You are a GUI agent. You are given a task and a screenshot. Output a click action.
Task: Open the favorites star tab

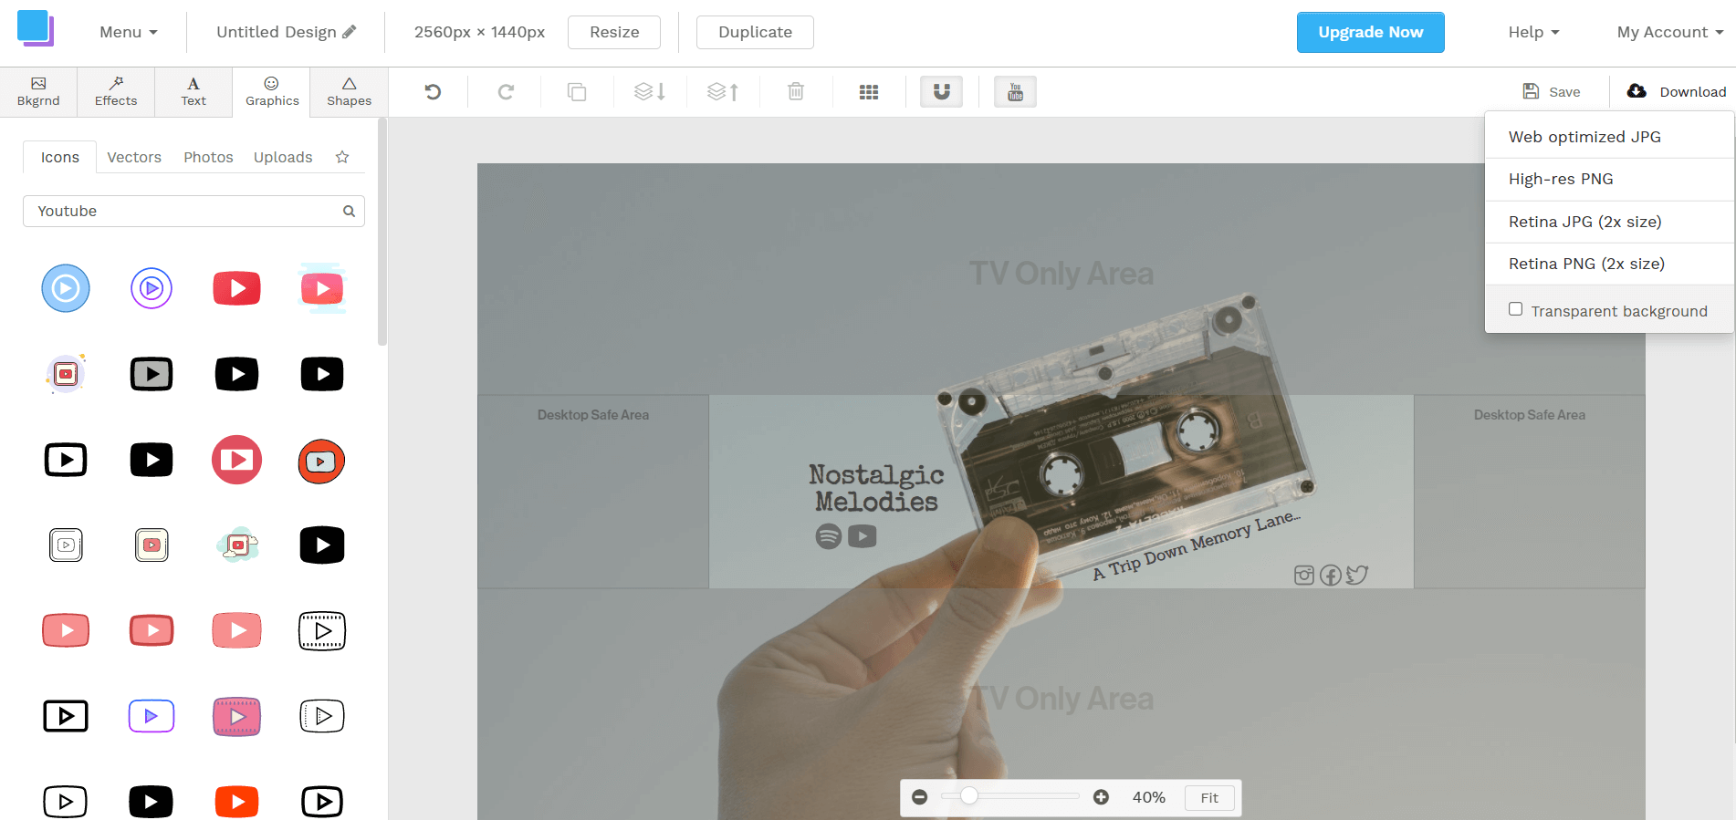[x=342, y=157]
